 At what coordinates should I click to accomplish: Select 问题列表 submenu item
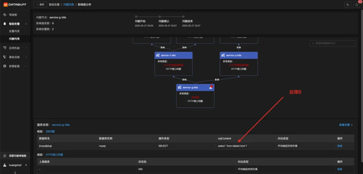tap(15, 39)
